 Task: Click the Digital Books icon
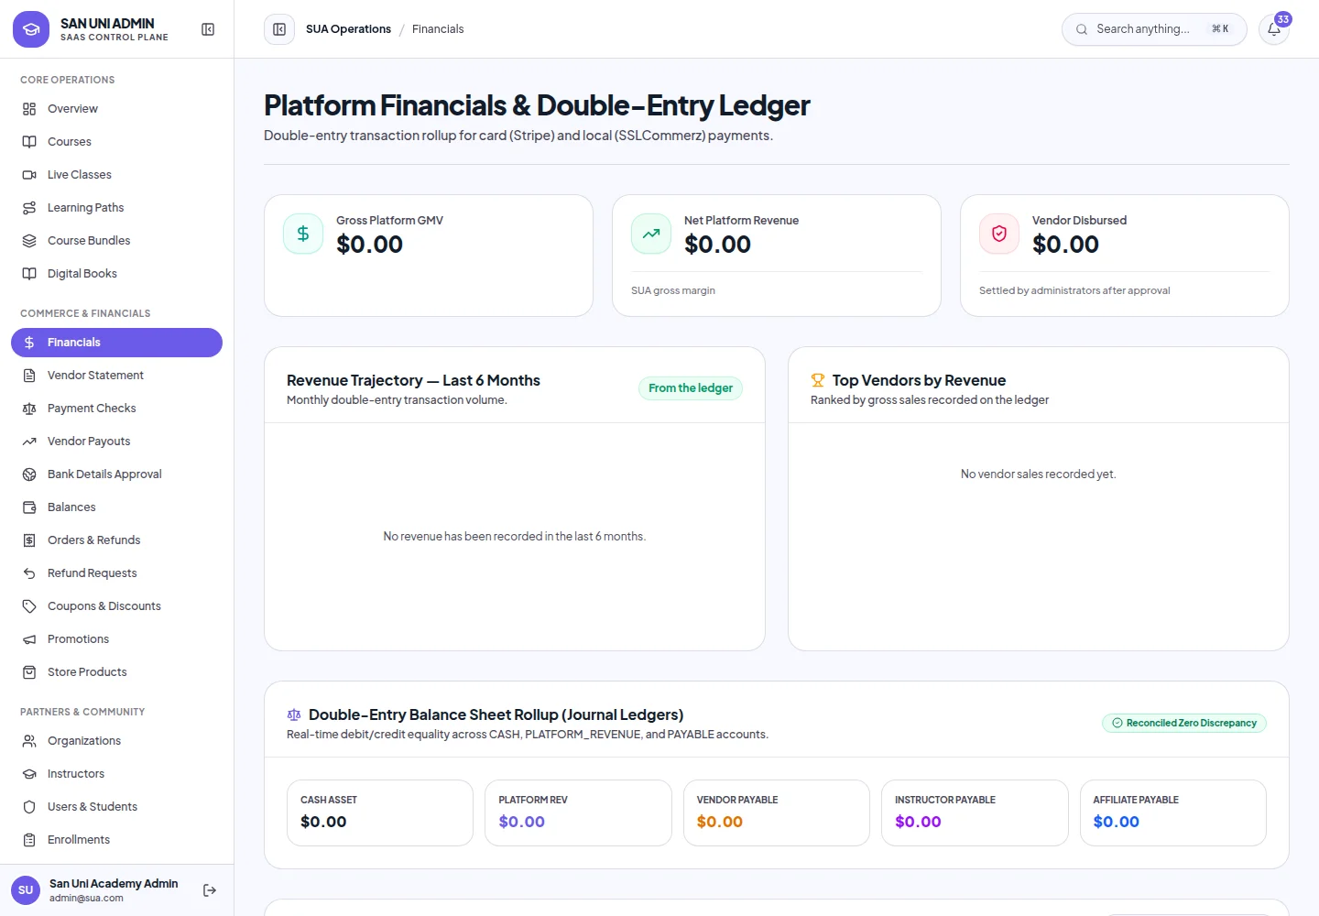(29, 274)
